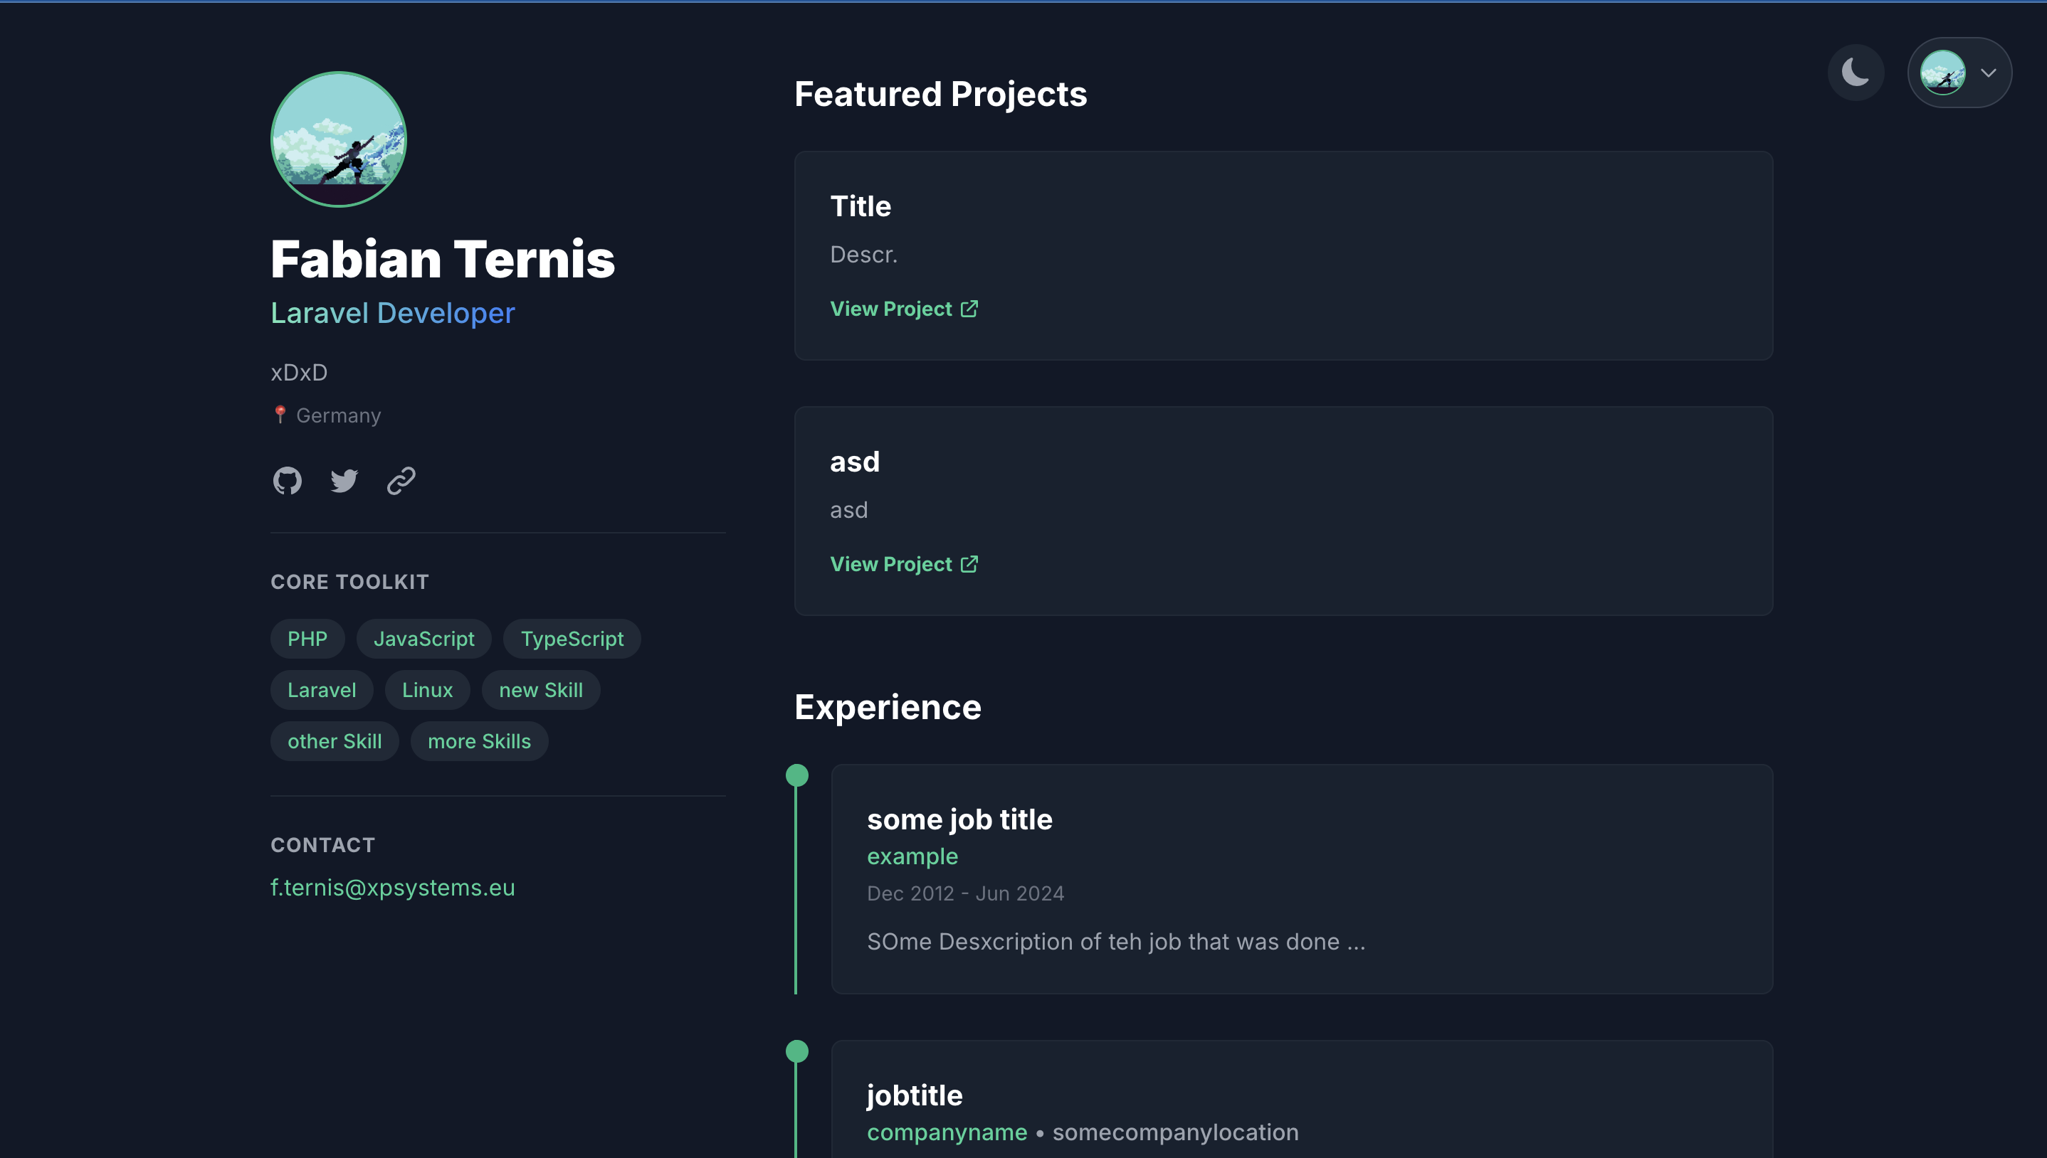Click timeline dot beside jobtitle entry

click(796, 1051)
